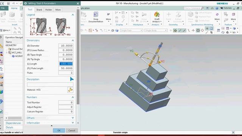The image size is (242, 136).
Task: Edit the Tool Number field
Action: tap(66, 102)
